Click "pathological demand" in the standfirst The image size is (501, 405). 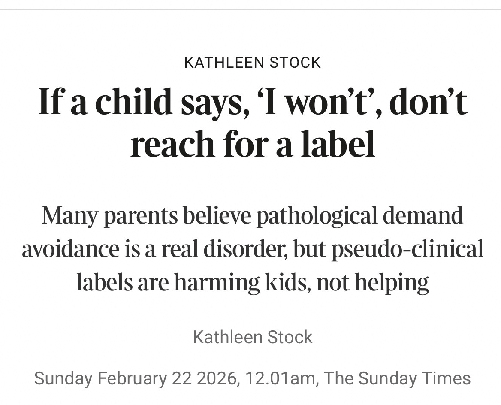point(359,215)
